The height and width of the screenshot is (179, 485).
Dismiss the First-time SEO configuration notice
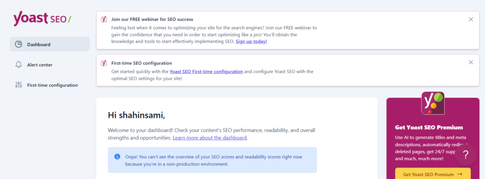pos(471,62)
